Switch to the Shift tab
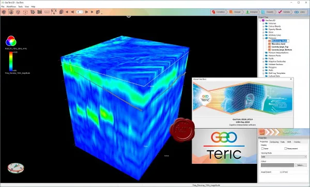The image size is (310, 187). click(289, 142)
